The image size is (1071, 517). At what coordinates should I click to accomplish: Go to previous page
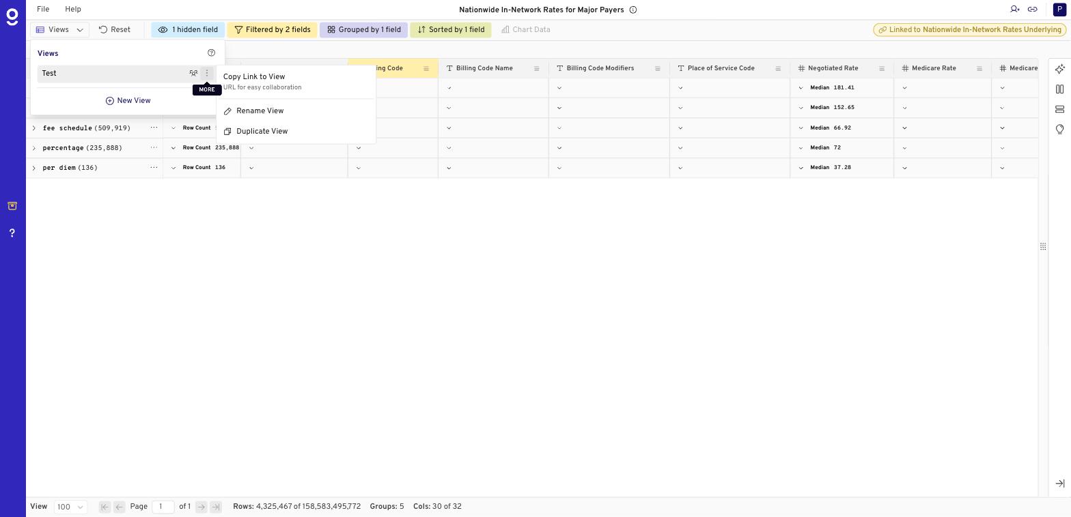(119, 507)
